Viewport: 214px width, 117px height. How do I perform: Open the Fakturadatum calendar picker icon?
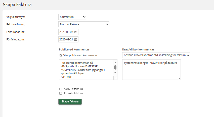click(76, 32)
